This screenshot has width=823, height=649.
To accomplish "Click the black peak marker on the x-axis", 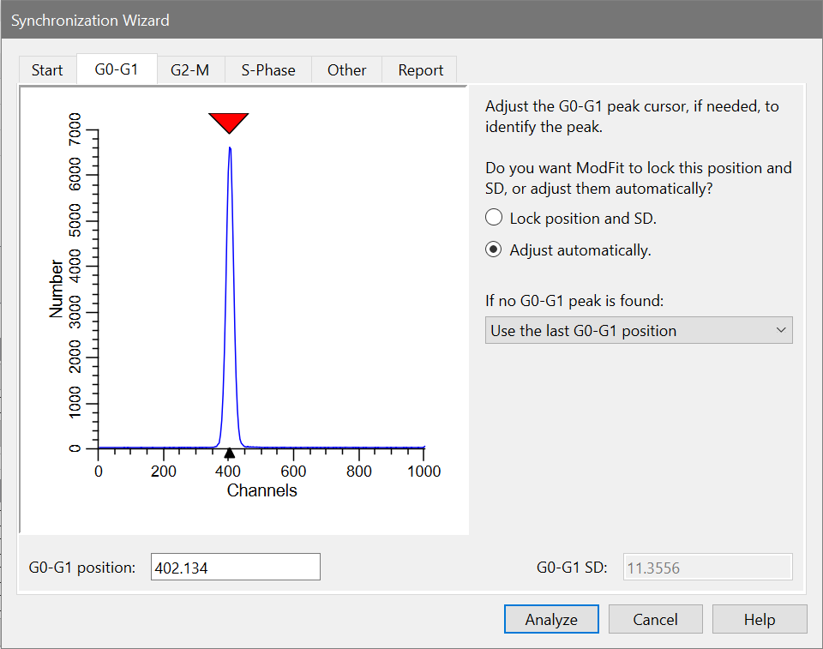I will [229, 454].
